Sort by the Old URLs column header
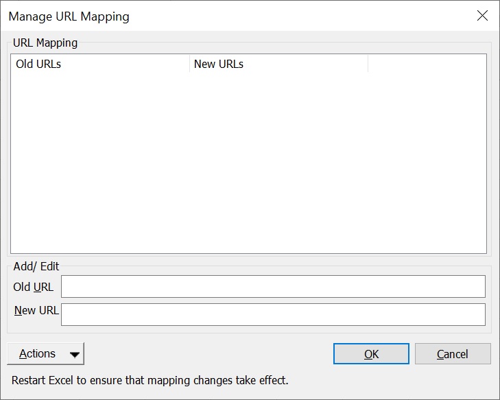The width and height of the screenshot is (500, 400). (100, 64)
